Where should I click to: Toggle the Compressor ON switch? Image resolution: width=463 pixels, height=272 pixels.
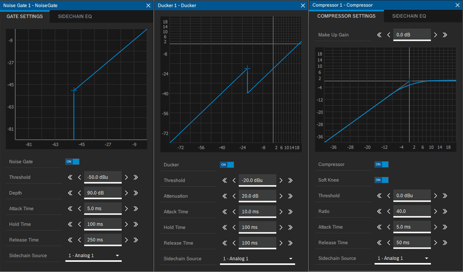(382, 164)
